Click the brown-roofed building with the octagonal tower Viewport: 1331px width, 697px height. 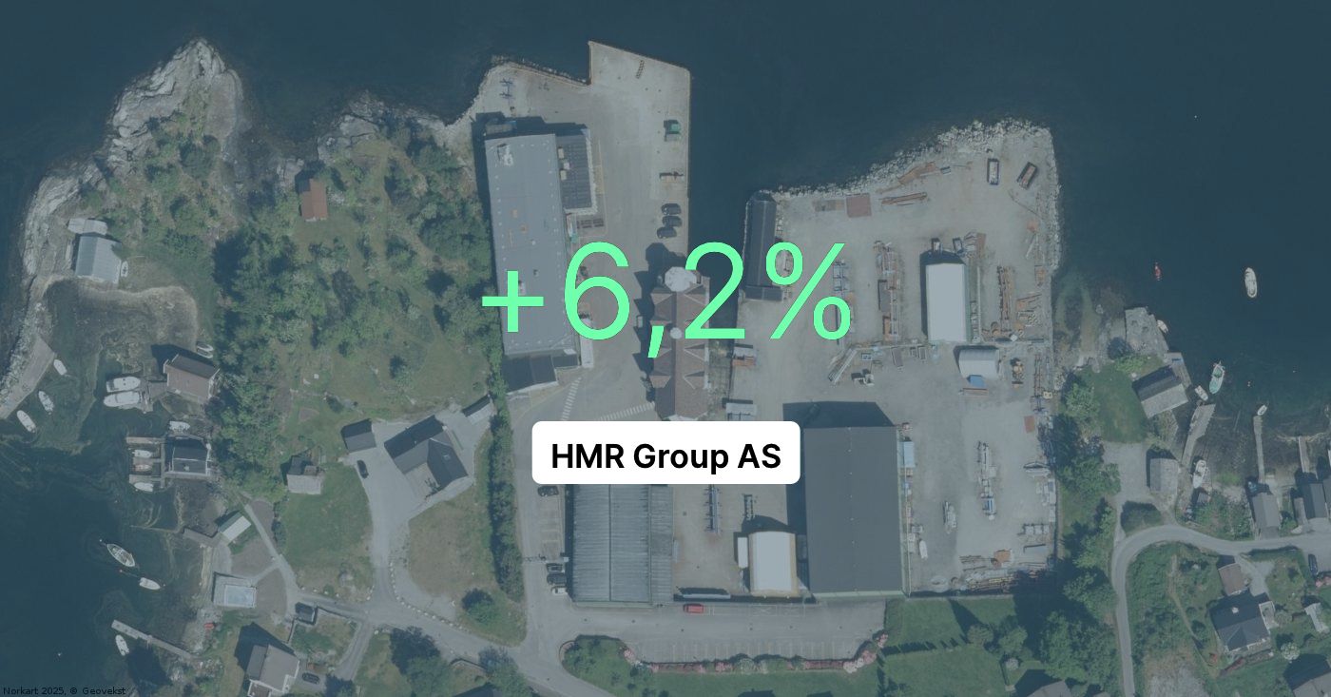pos(680,347)
